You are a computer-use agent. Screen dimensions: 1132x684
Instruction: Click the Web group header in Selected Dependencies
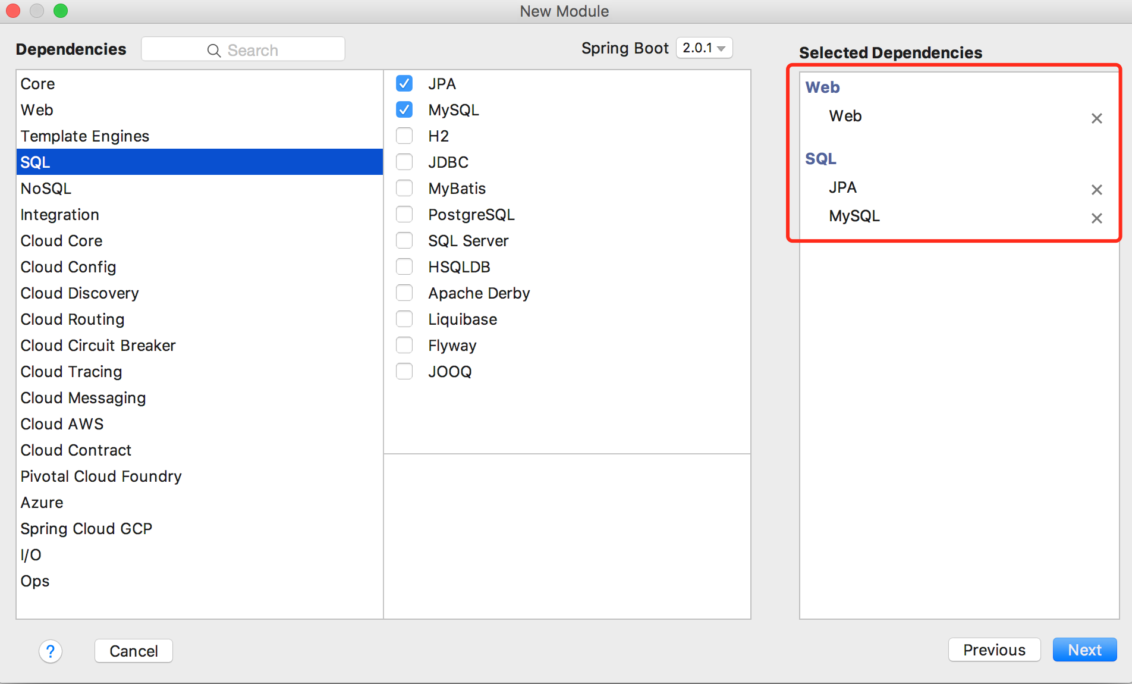822,87
